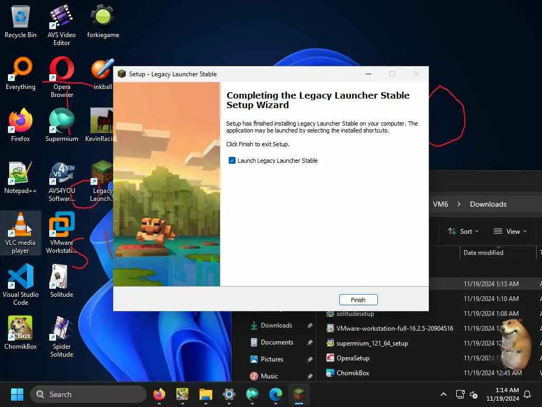Click 11/19/2024 12:45 AM date cell
This screenshot has width=542, height=407.
[493, 373]
